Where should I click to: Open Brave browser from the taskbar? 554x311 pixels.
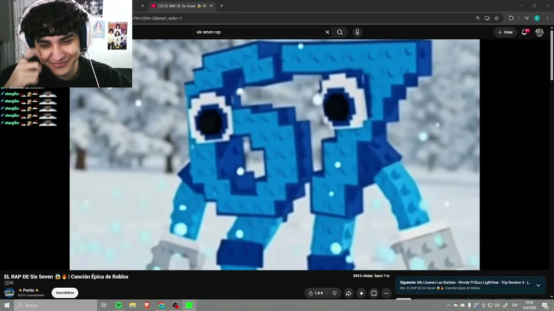pos(147,305)
